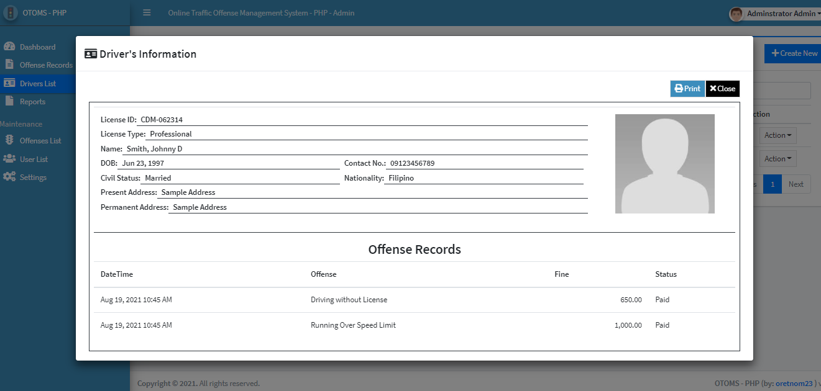Viewport: 821px width, 391px height.
Task: Go to Reports in the sidebar
Action: (32, 102)
